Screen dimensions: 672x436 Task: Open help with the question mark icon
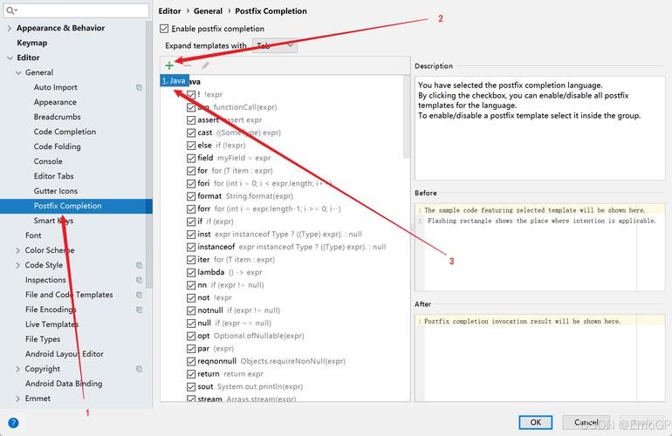[x=13, y=423]
